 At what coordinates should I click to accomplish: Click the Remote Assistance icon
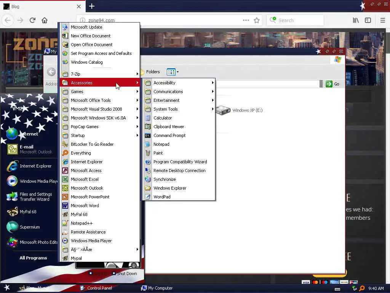65,232
